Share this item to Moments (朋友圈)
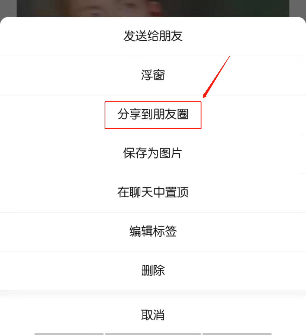This screenshot has height=335, width=306. coord(153,114)
